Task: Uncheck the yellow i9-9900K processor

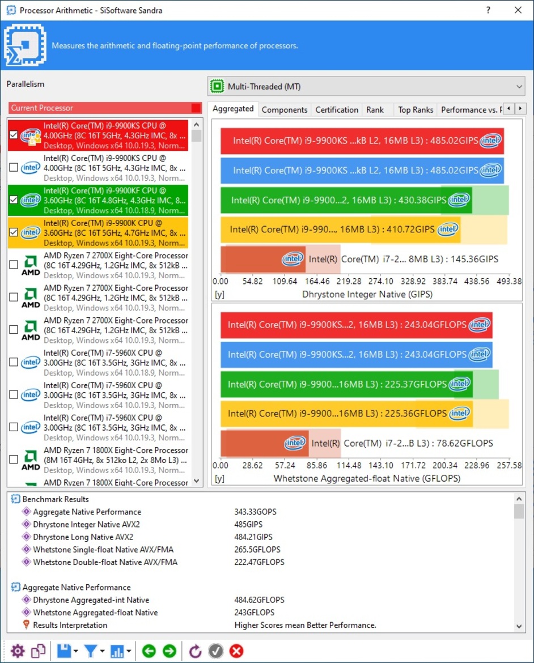Action: click(14, 232)
